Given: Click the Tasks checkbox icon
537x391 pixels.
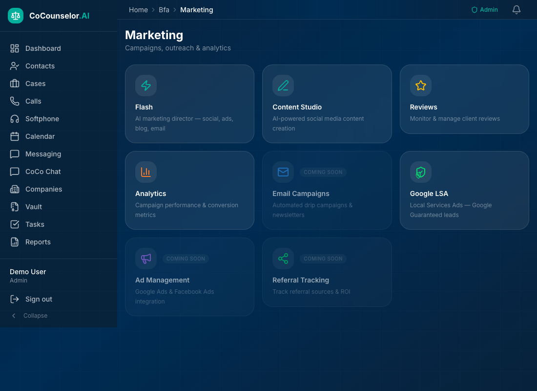Looking at the screenshot, I should pos(14,224).
